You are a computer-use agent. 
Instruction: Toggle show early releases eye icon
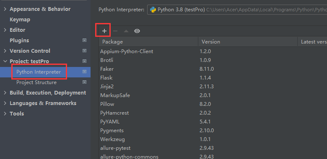137,31
